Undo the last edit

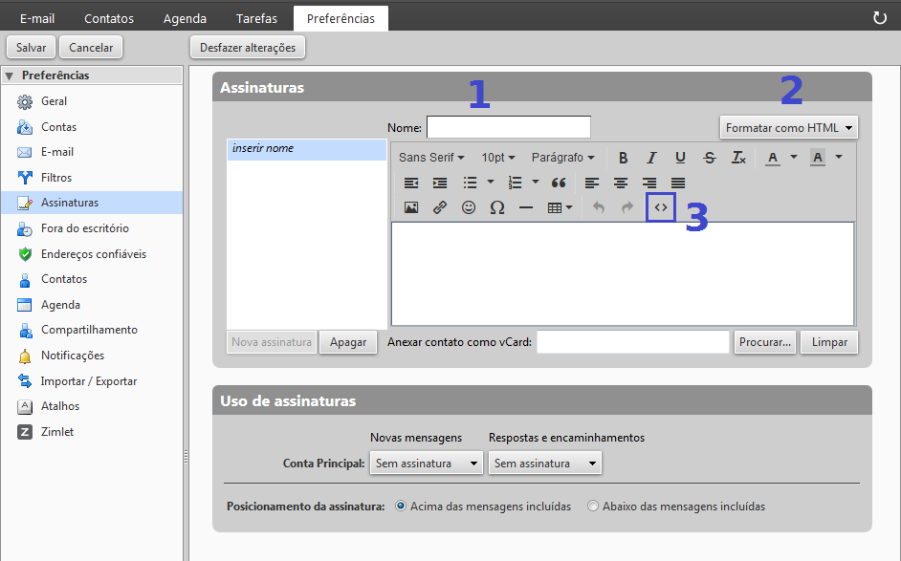(x=598, y=207)
